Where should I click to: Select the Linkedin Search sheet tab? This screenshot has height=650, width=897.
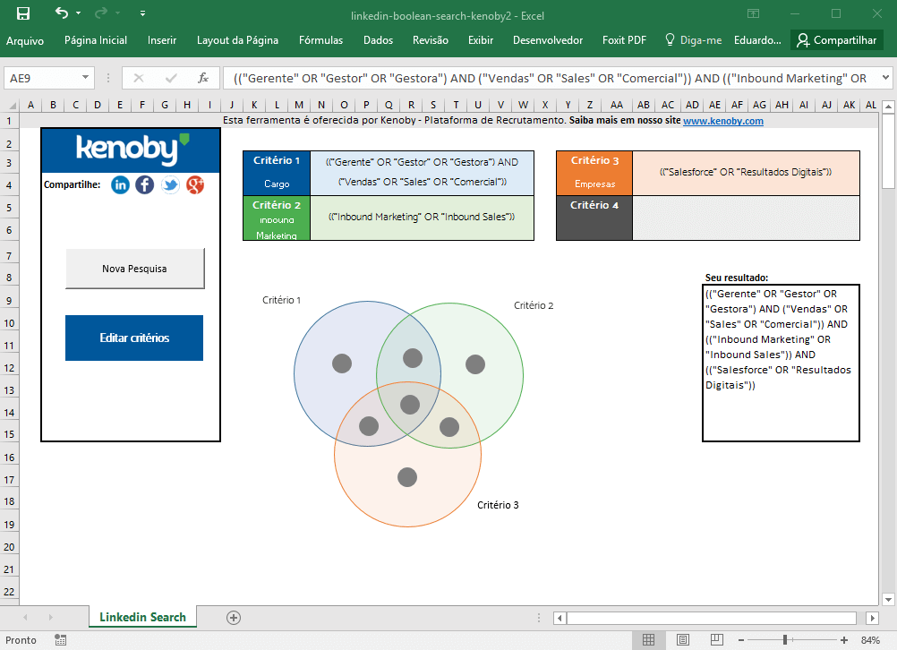pos(142,617)
